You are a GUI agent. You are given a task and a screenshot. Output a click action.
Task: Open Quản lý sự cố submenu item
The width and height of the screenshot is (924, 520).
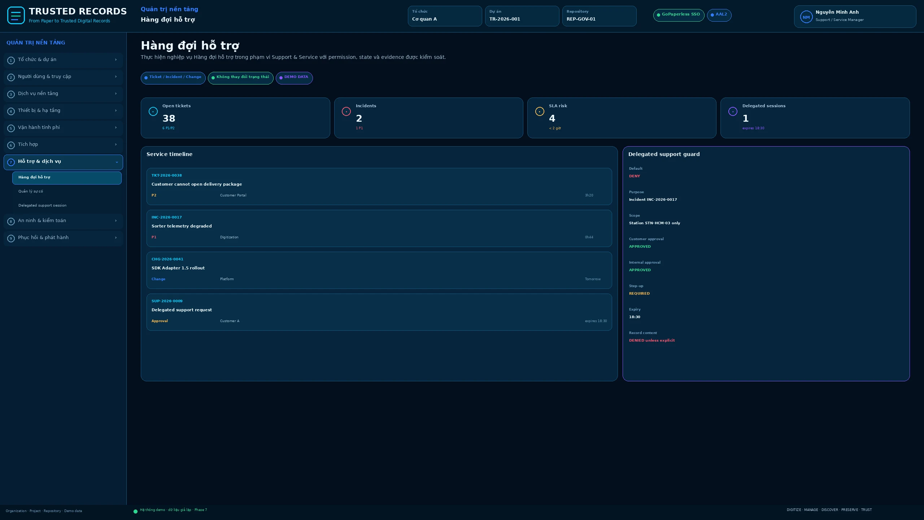[x=67, y=191]
